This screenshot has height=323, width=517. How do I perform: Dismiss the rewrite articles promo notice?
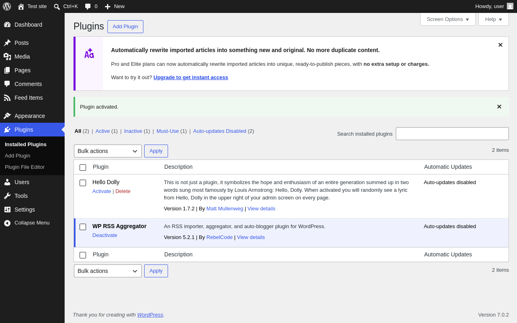click(500, 45)
